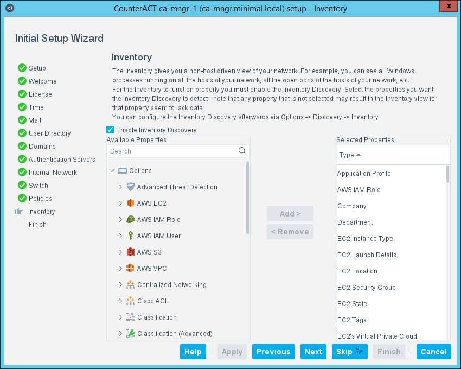This screenshot has height=369, width=461.
Task: Toggle Enable Inventory Discovery checkbox
Action: [110, 130]
